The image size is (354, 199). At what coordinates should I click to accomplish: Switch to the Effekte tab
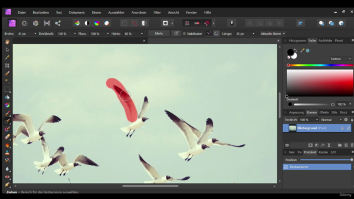pyautogui.click(x=324, y=112)
